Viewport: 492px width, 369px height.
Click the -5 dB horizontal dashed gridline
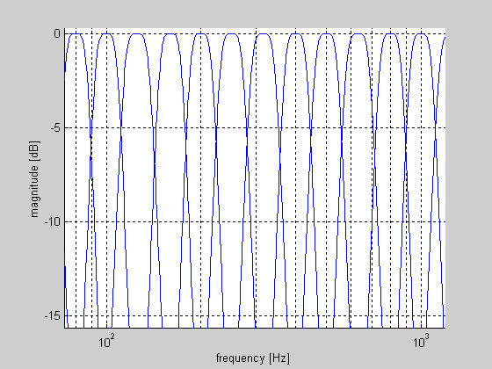pyautogui.click(x=255, y=127)
